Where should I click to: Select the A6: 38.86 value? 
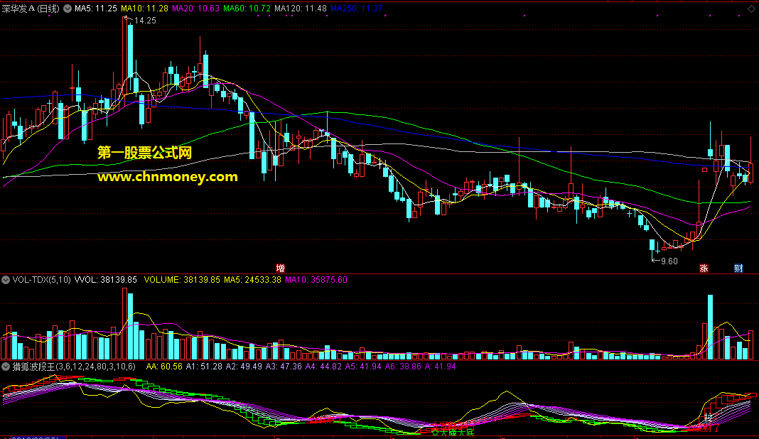click(403, 367)
